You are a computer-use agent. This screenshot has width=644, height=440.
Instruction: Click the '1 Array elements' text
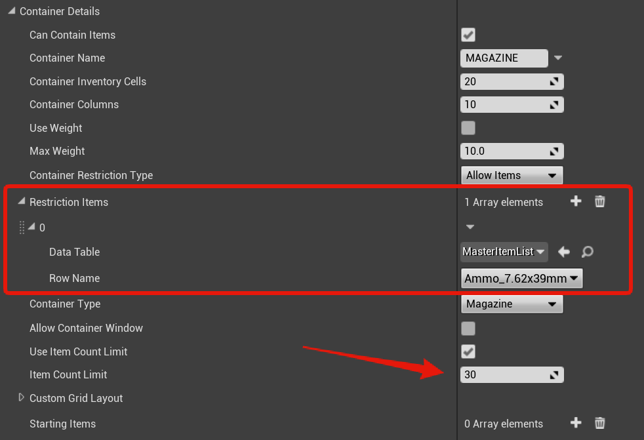click(504, 202)
